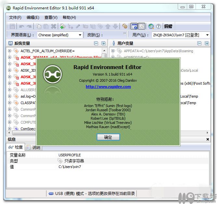This screenshot has height=204, width=217.
Task: Click the tag icon of APPDATA row
Action: (x=119, y=51)
